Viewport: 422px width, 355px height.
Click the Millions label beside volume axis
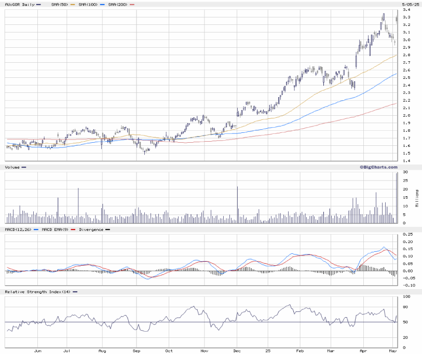click(x=417, y=198)
